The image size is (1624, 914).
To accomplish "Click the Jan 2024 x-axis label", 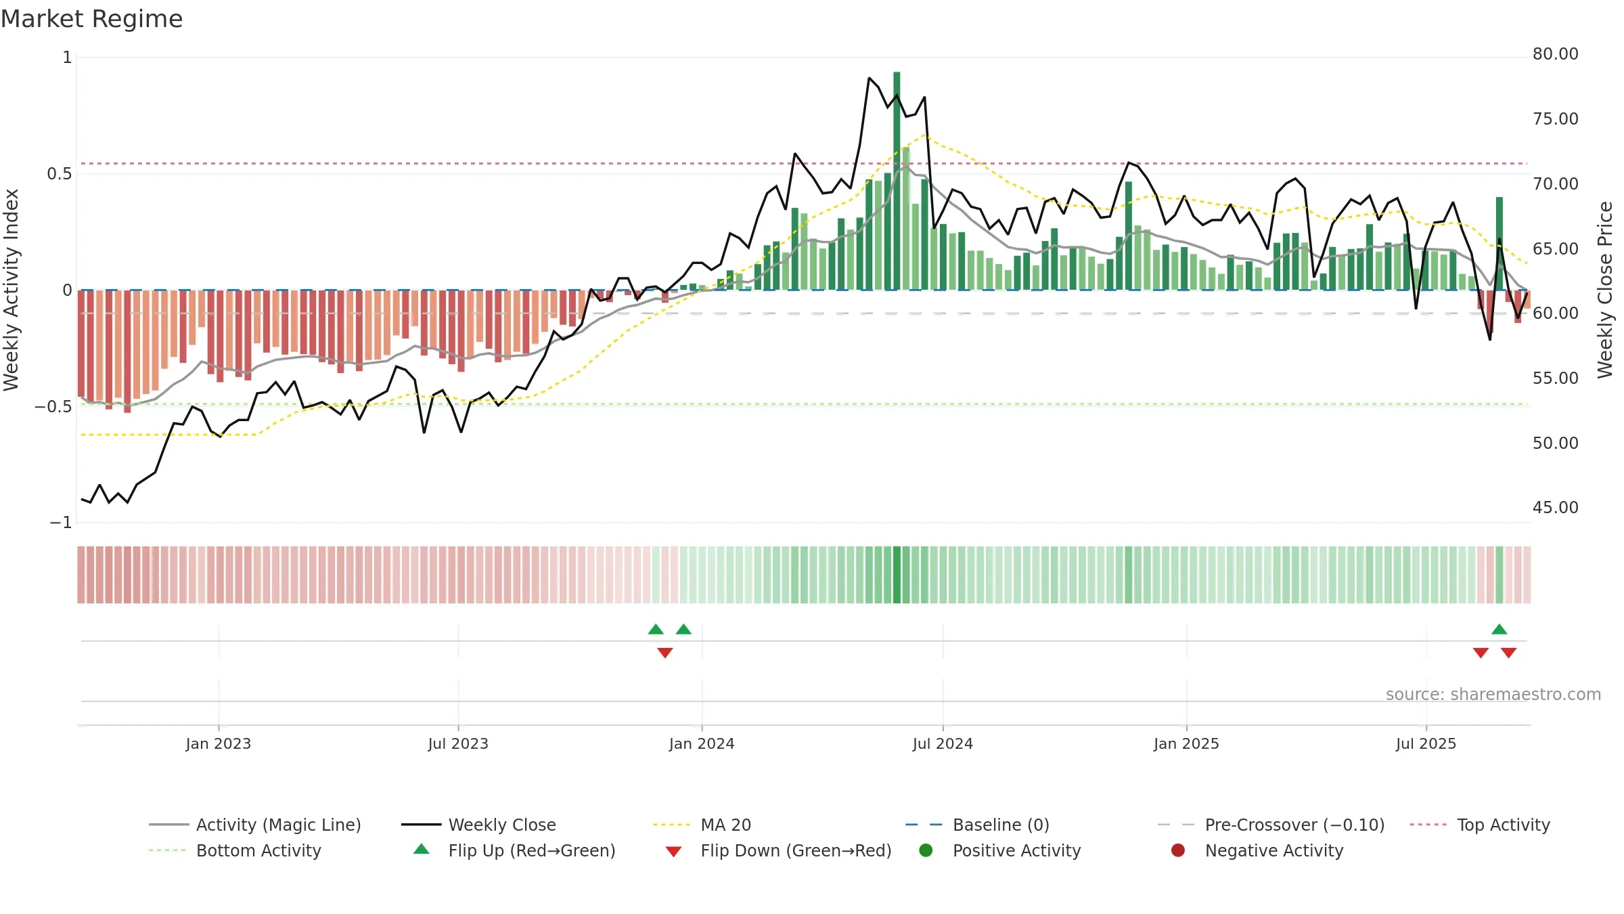I will coord(702,744).
